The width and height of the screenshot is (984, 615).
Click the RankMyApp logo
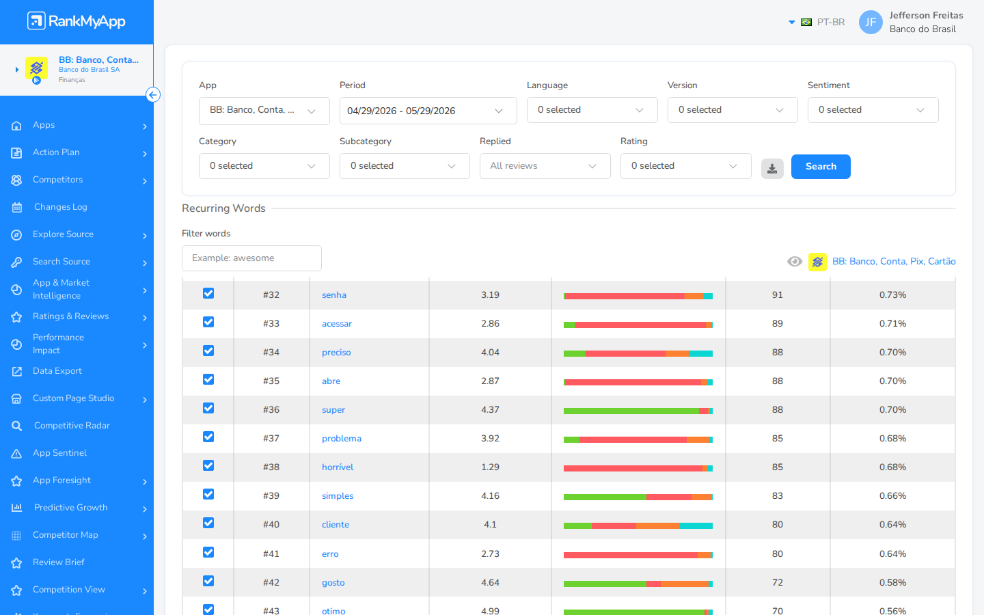[77, 21]
